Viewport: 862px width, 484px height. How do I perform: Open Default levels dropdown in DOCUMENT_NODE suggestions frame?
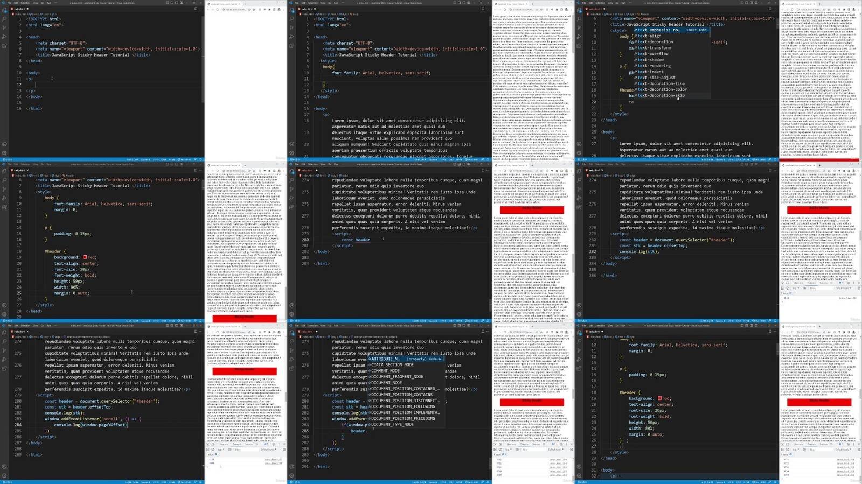(x=555, y=450)
